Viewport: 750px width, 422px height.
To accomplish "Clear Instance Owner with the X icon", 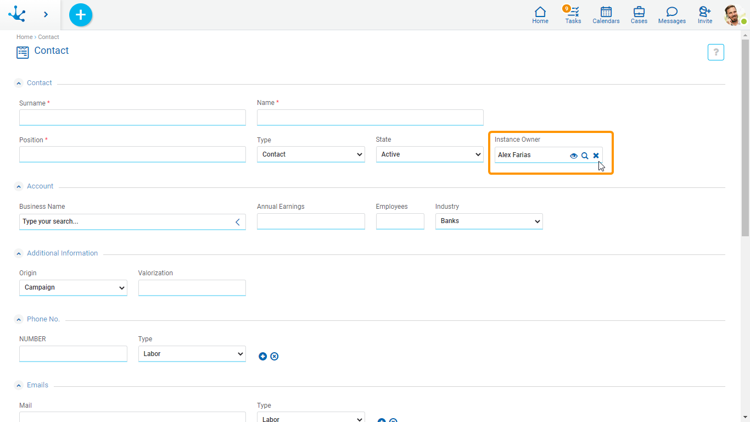I will point(596,156).
